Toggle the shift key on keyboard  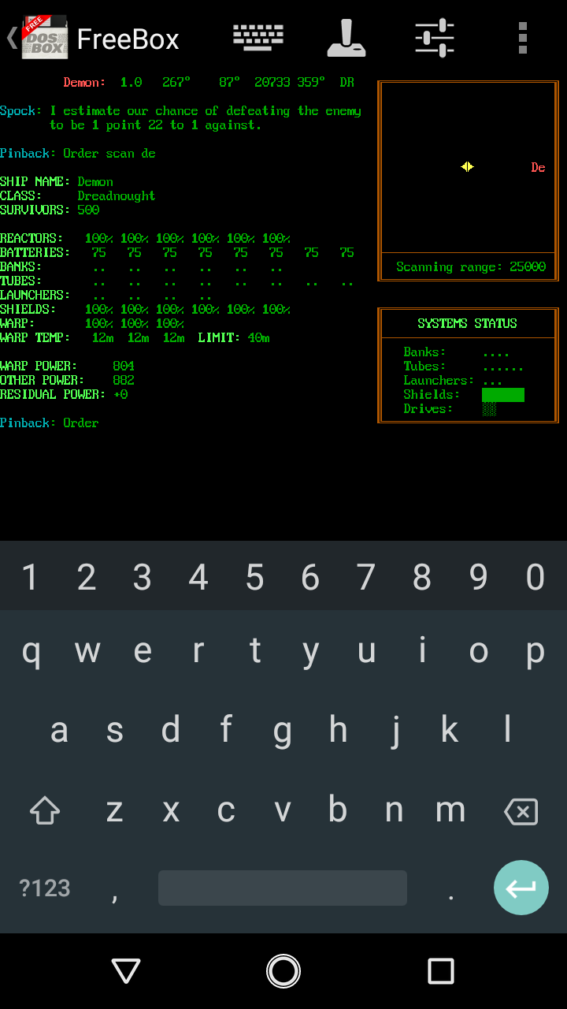point(45,810)
